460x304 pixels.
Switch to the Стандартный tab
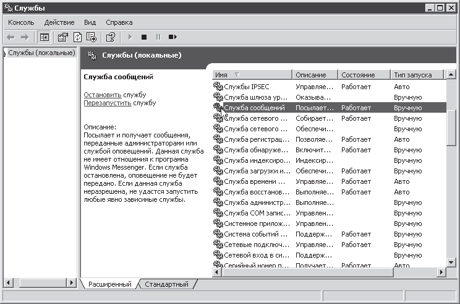166,284
